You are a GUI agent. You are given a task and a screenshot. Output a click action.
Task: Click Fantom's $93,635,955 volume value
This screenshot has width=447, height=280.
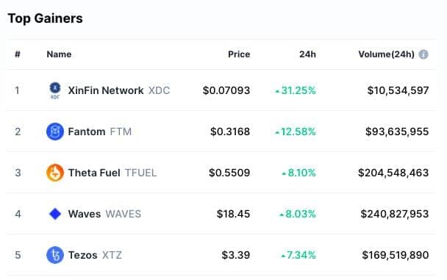[397, 132]
